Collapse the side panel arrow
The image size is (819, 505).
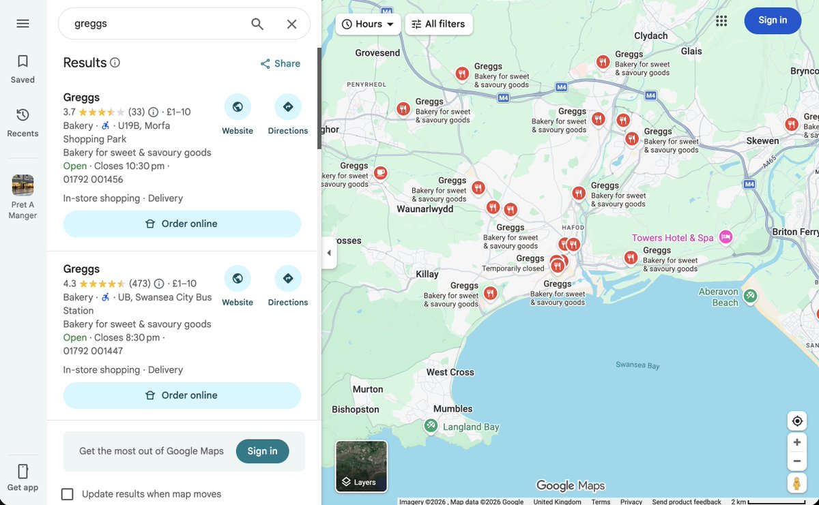point(329,253)
